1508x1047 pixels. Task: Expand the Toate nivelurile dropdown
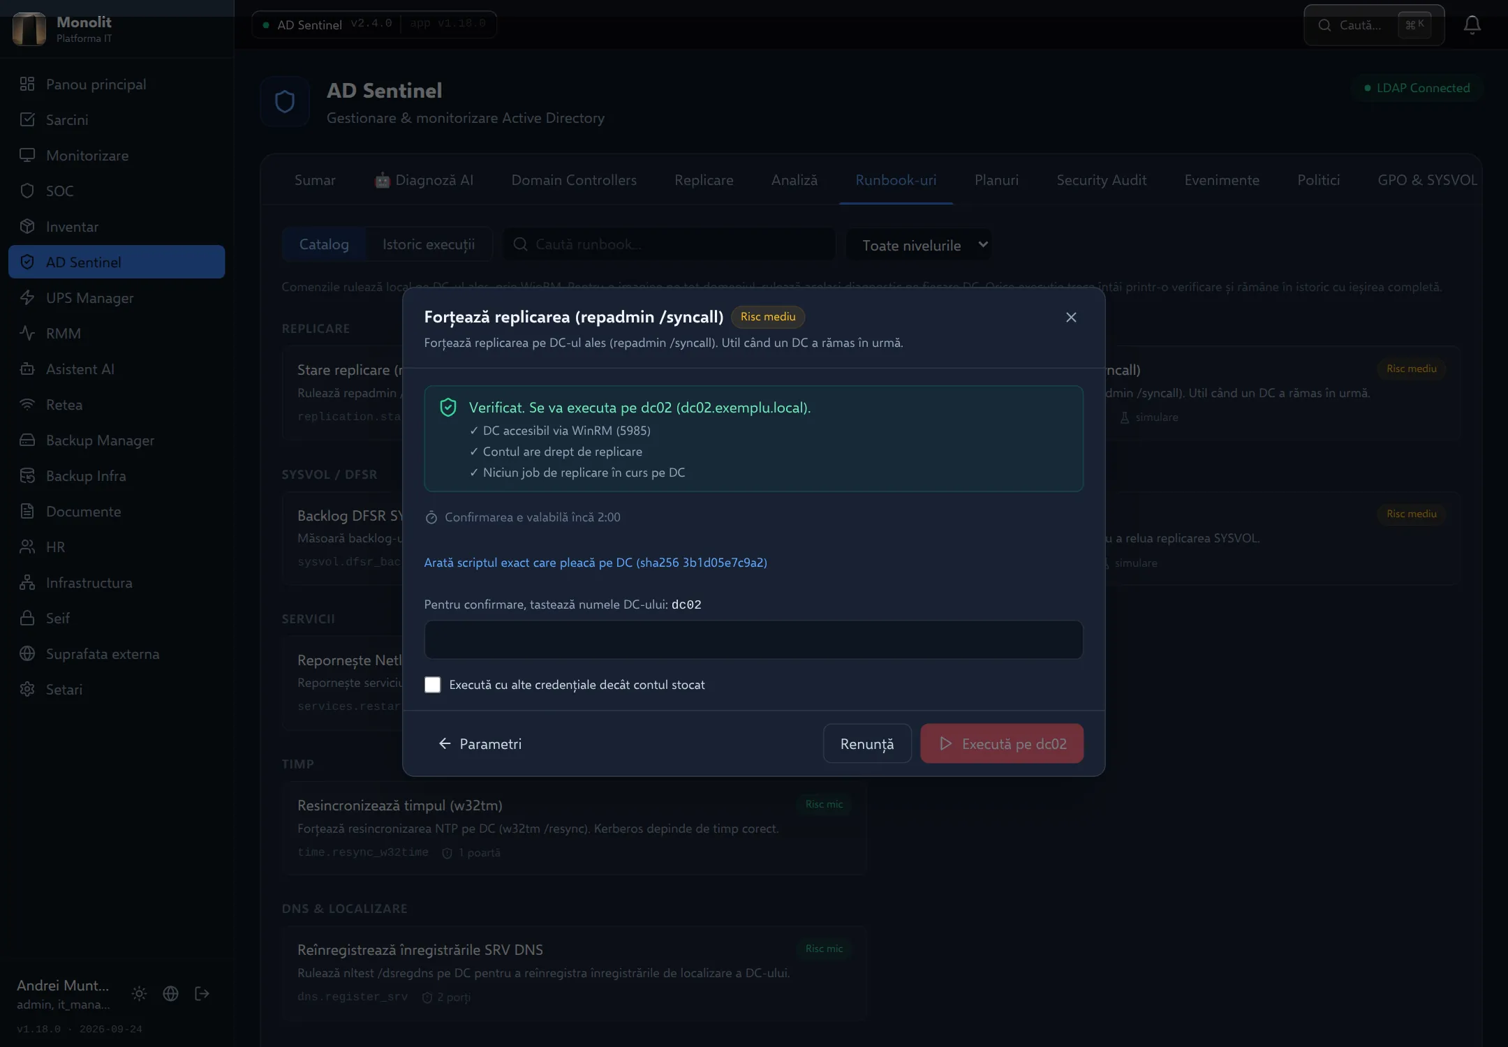coord(919,245)
